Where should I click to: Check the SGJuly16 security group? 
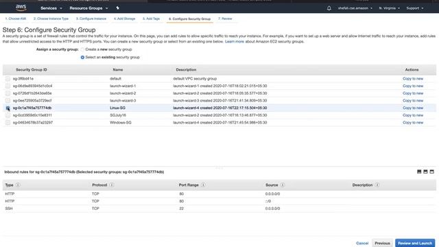(x=8, y=115)
